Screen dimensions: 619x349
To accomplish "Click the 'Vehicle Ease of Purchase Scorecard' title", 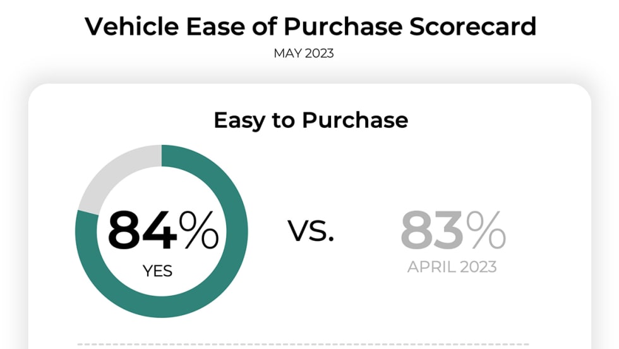I will click(x=310, y=27).
